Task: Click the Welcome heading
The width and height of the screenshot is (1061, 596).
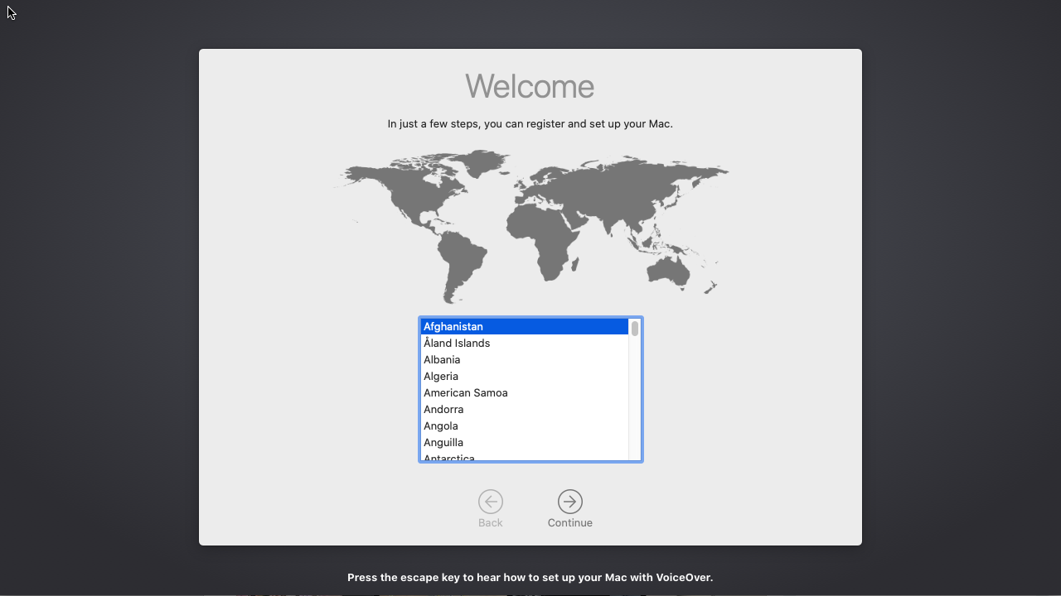Action: click(530, 87)
